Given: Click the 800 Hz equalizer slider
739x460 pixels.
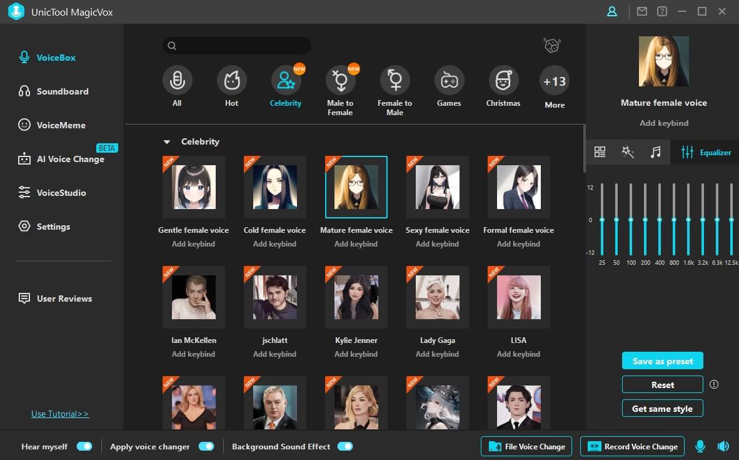Looking at the screenshot, I should pos(674,220).
